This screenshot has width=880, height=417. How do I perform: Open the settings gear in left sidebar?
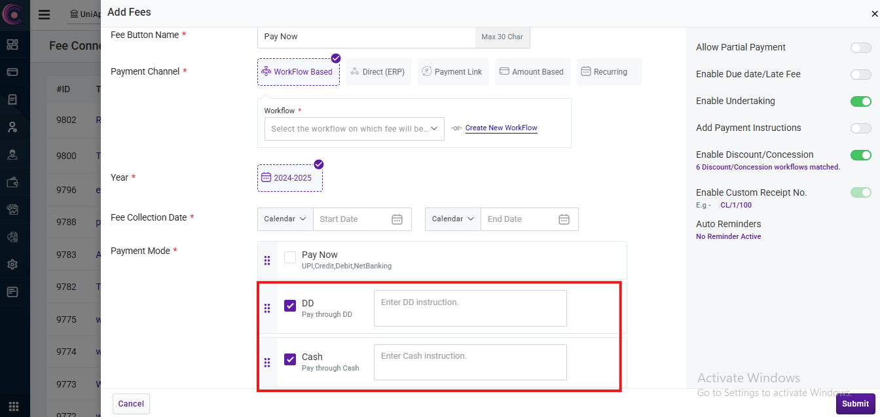click(12, 264)
